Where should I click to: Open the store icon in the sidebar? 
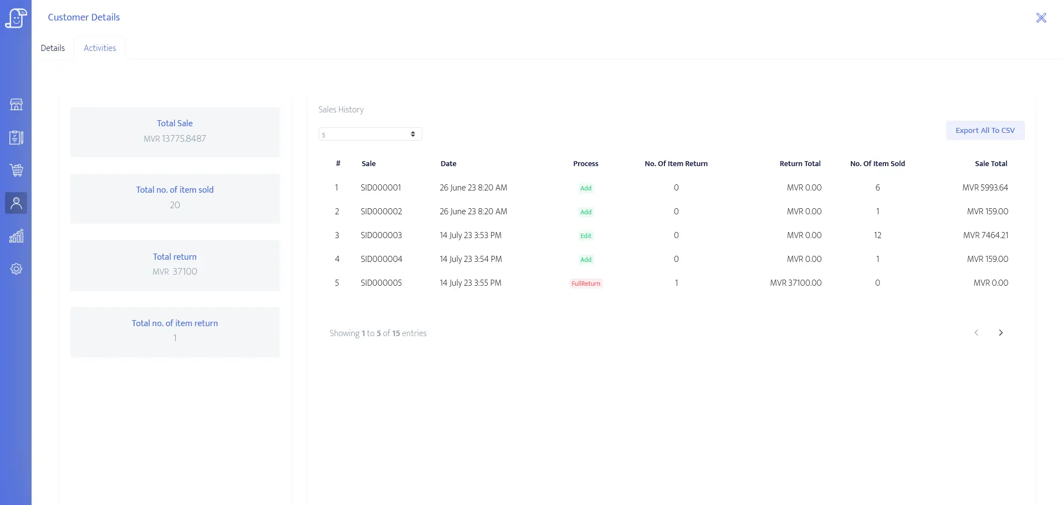(x=16, y=104)
